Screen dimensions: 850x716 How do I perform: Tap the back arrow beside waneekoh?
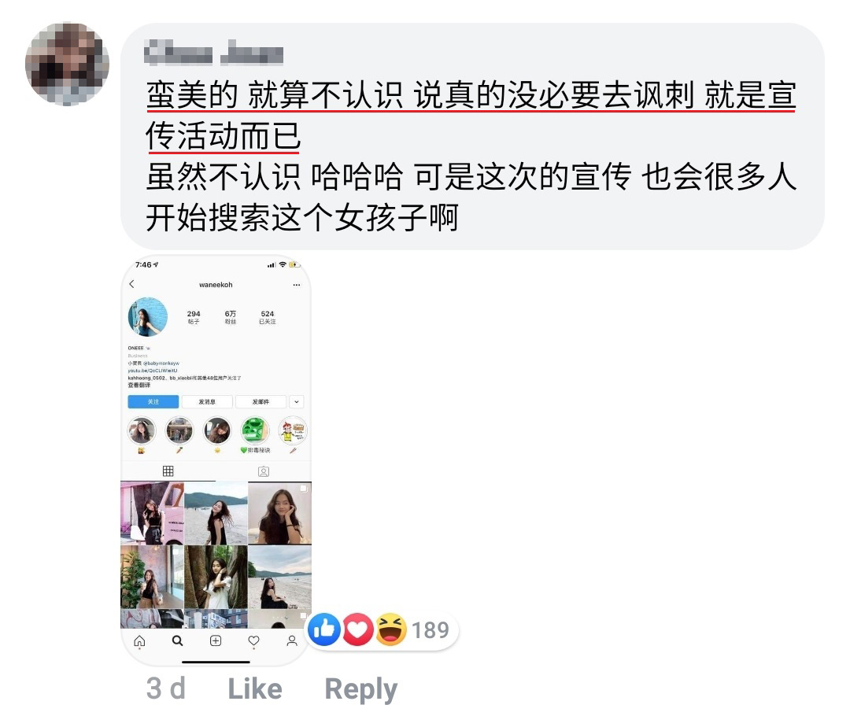coord(131,284)
